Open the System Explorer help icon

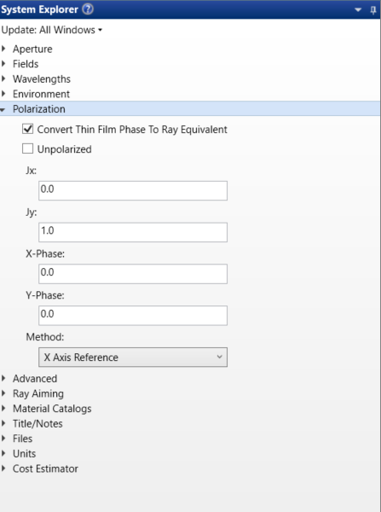point(88,9)
